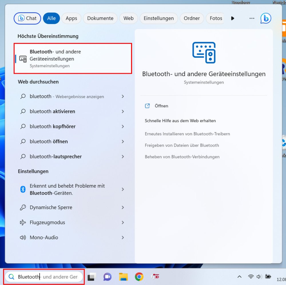Switch to the Dokumente filter tab
286x285 pixels.
[100, 18]
